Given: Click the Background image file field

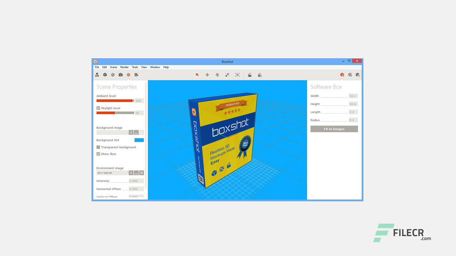Looking at the screenshot, I should 112,132.
